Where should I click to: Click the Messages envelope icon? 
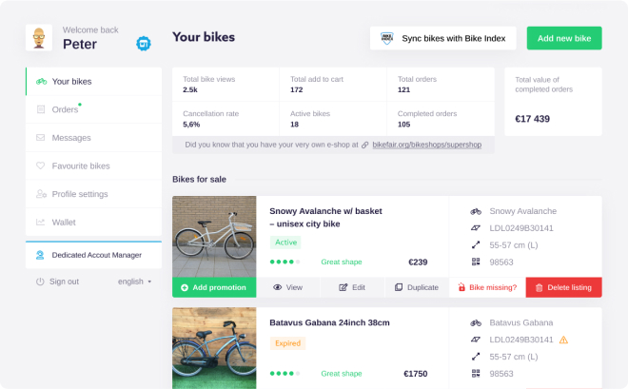(x=40, y=138)
